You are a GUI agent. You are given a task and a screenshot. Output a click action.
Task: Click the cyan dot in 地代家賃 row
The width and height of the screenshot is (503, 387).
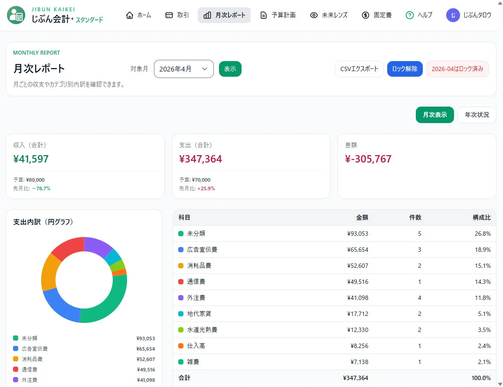(181, 314)
